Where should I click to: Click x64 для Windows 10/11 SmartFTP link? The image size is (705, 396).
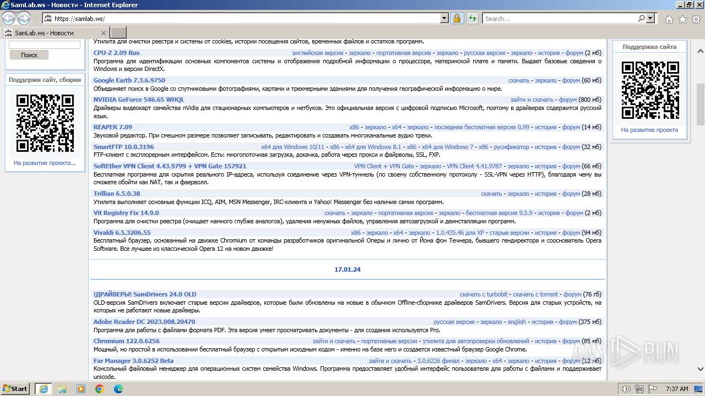click(x=292, y=147)
